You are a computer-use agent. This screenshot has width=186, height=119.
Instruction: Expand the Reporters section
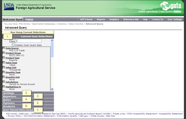pyautogui.click(x=28, y=96)
